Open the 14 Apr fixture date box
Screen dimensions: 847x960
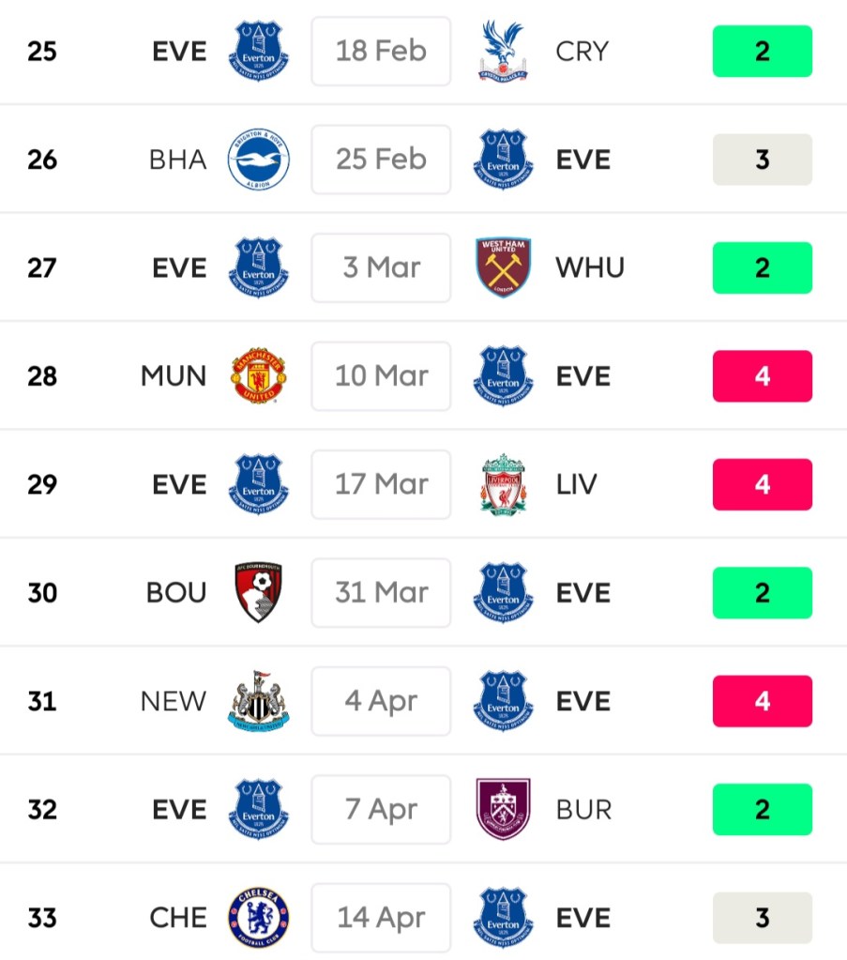(381, 918)
